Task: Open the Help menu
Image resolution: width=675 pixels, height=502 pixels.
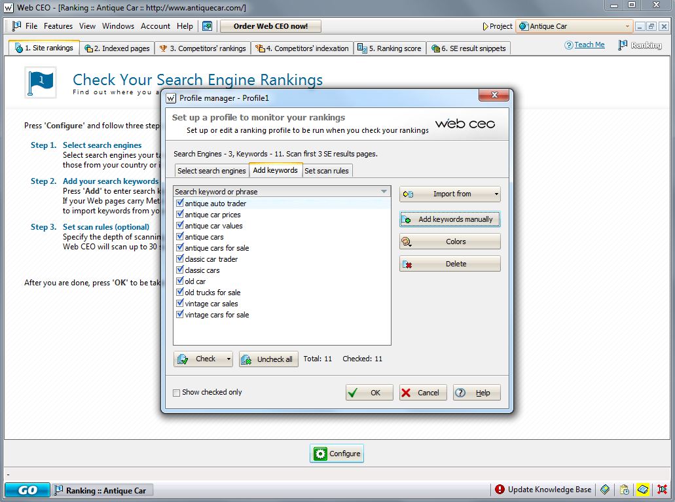Action: click(185, 26)
